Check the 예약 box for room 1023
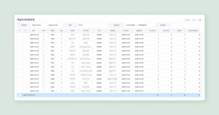This screenshot has height=115, width=219. (44, 35)
